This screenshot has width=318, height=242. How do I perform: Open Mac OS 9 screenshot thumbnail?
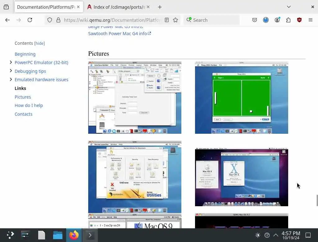point(135,221)
